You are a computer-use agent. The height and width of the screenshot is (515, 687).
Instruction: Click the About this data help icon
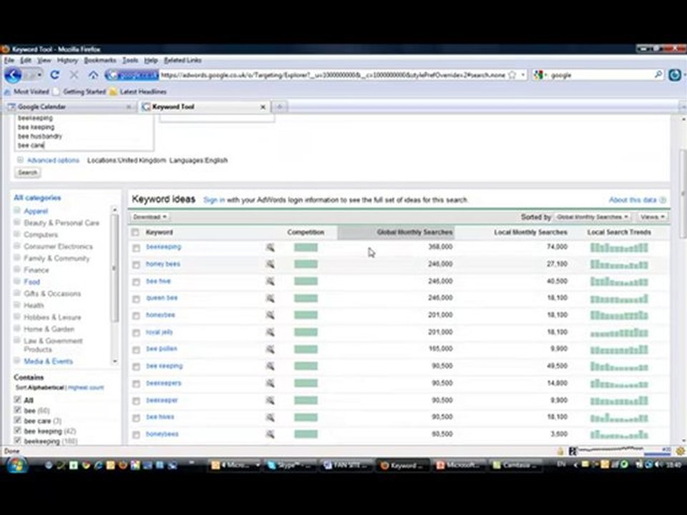pyautogui.click(x=663, y=200)
